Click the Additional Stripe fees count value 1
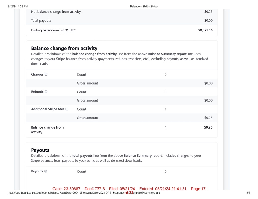This screenshot has height=199, width=258. pyautogui.click(x=166, y=109)
